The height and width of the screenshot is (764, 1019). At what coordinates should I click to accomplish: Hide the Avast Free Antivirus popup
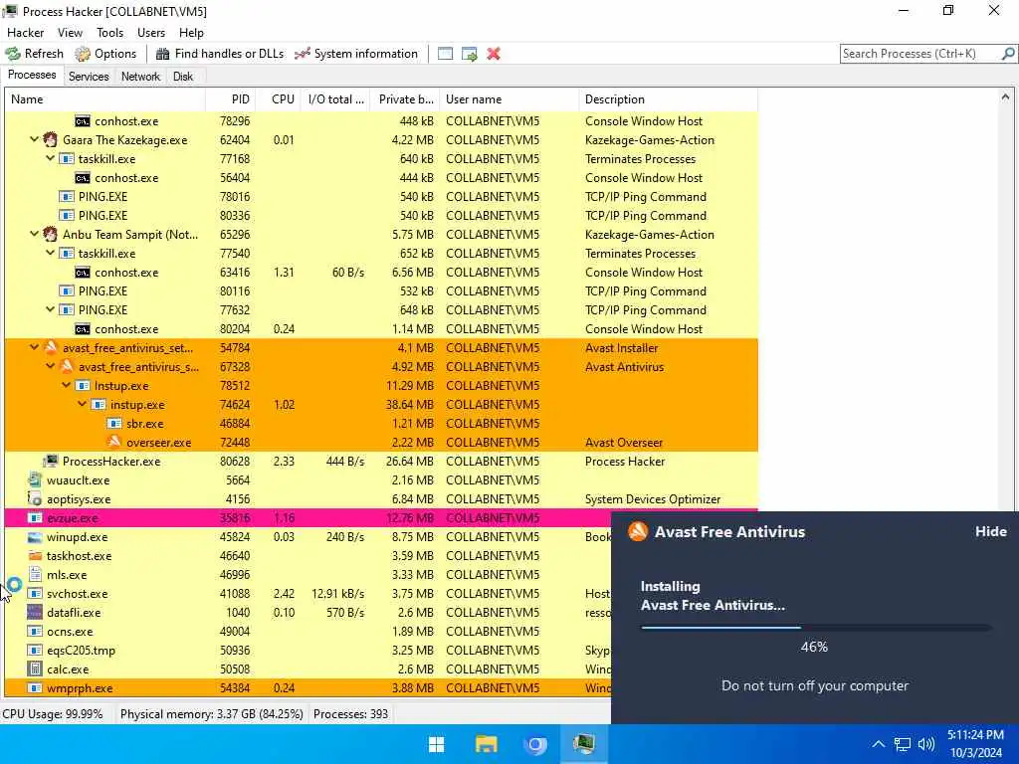(x=990, y=531)
